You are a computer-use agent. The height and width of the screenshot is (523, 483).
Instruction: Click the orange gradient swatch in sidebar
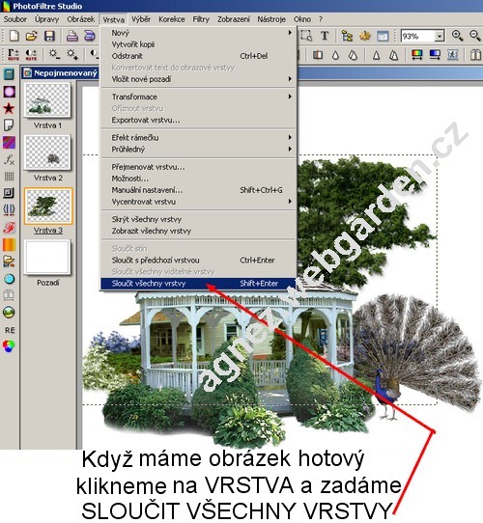9,244
